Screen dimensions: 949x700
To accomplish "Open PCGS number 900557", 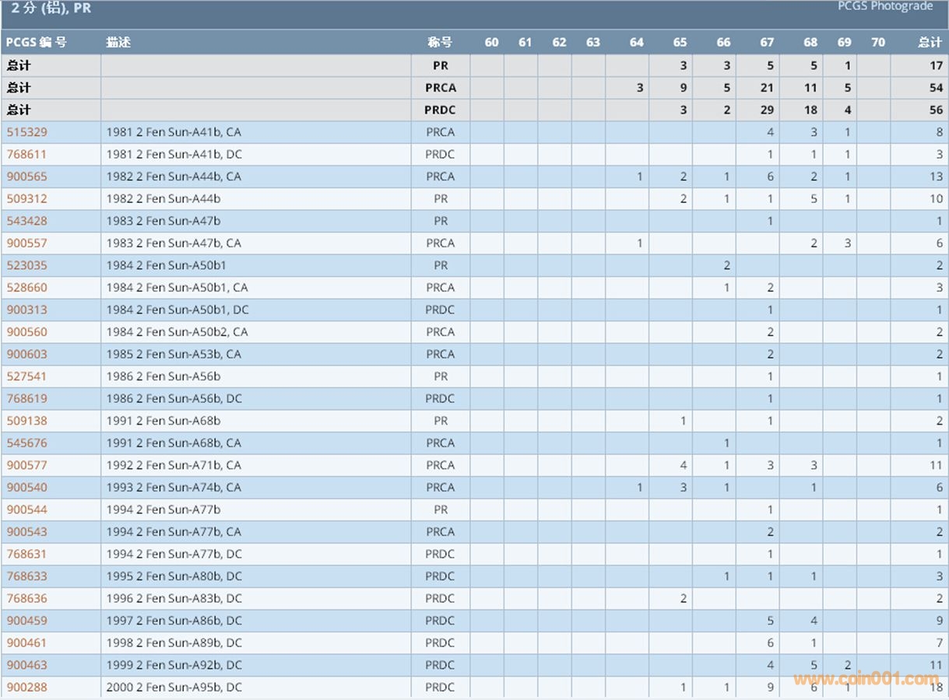I will click(x=26, y=243).
